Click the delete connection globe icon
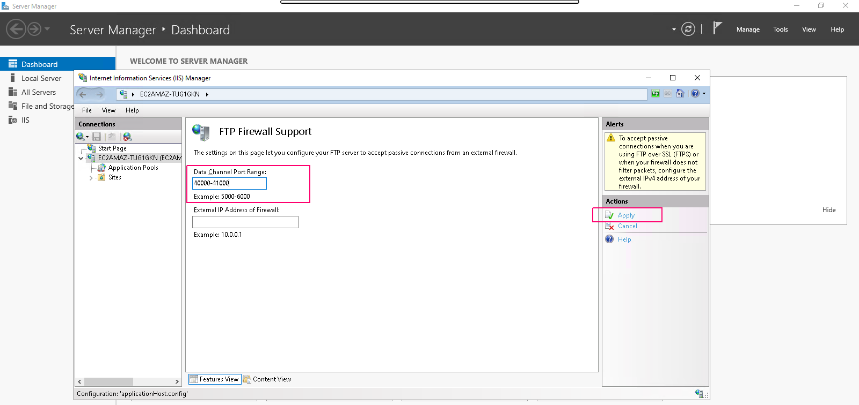 [127, 137]
